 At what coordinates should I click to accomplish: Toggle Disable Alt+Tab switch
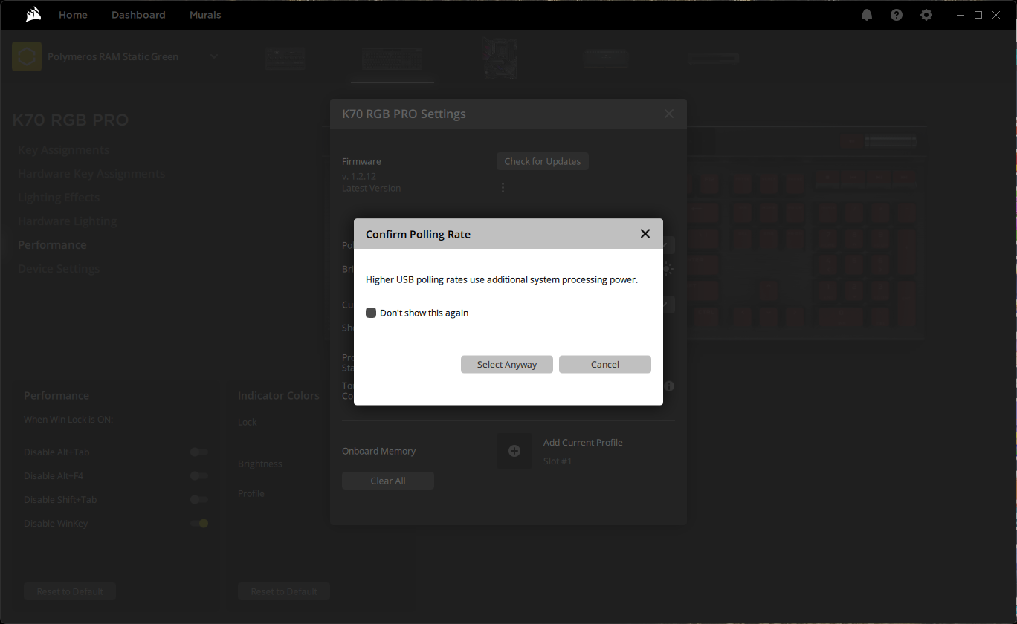pyautogui.click(x=199, y=452)
